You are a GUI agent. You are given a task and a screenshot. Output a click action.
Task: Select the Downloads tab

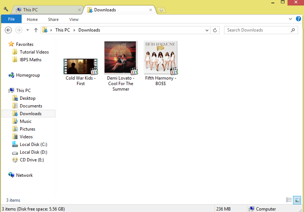tap(119, 10)
